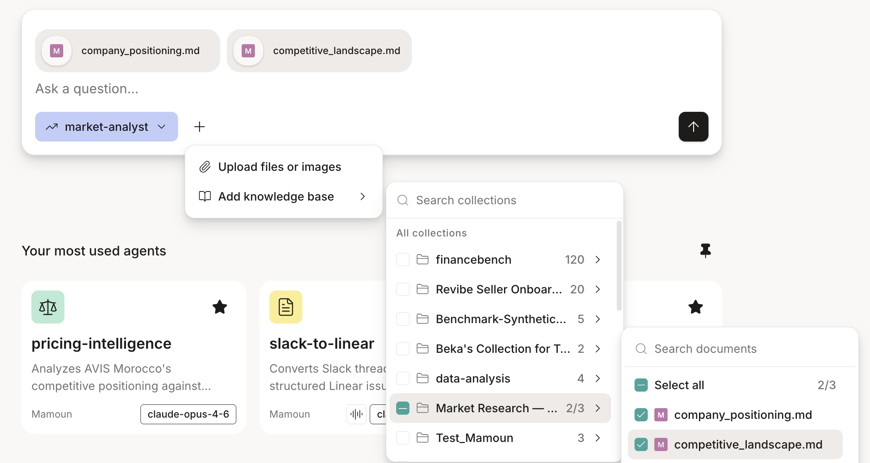The width and height of the screenshot is (870, 463).
Task: Unstar the pricing-intelligence agent
Action: (x=220, y=307)
